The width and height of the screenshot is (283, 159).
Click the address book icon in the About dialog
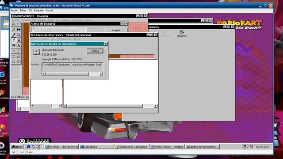click(36, 52)
